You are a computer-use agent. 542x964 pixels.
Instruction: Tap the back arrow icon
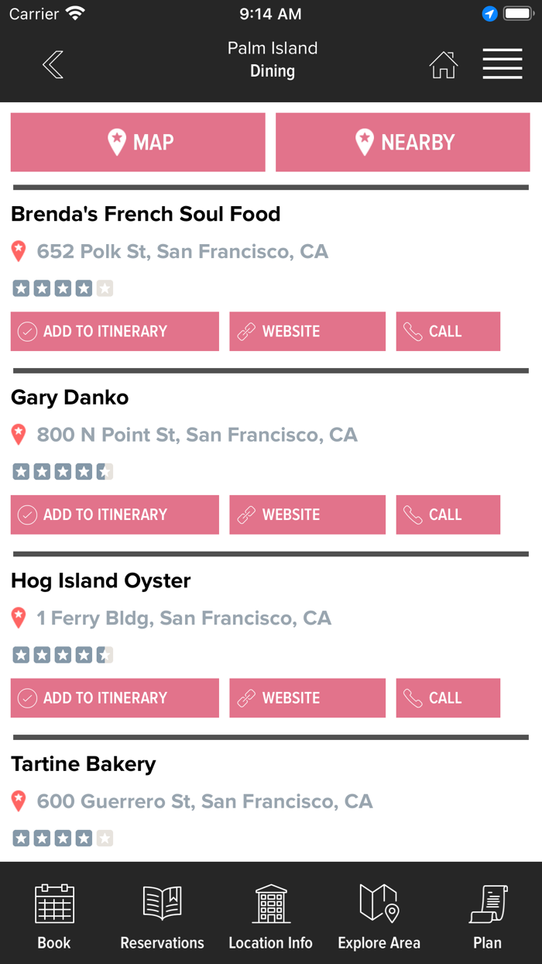(x=53, y=65)
